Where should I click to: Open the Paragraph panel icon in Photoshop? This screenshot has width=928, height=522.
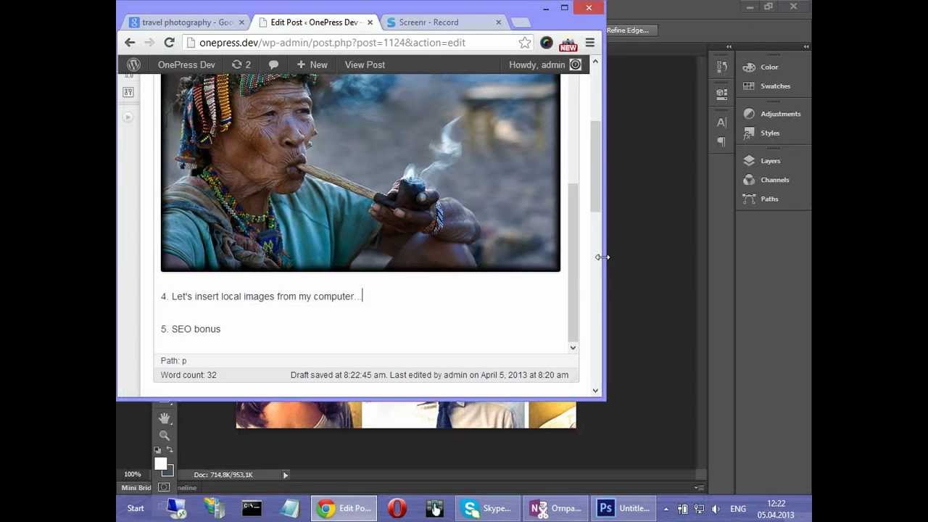point(721,141)
